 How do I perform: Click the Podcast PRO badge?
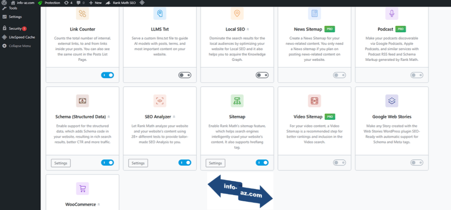(400, 29)
